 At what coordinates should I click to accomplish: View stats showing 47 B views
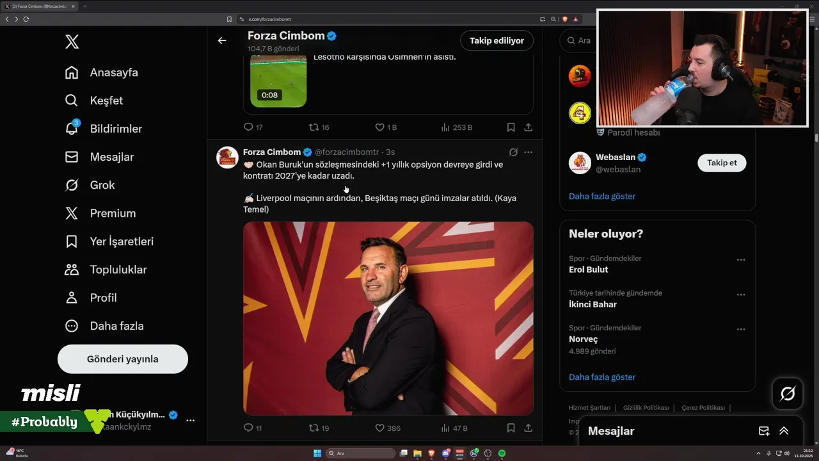coord(454,428)
